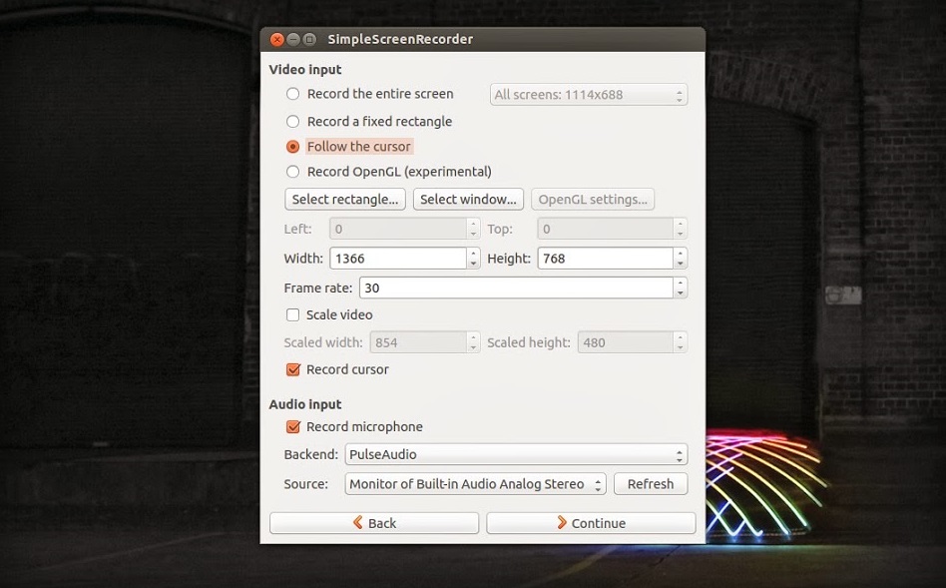Close the SimpleScreenRecorder window
946x588 pixels.
(277, 39)
